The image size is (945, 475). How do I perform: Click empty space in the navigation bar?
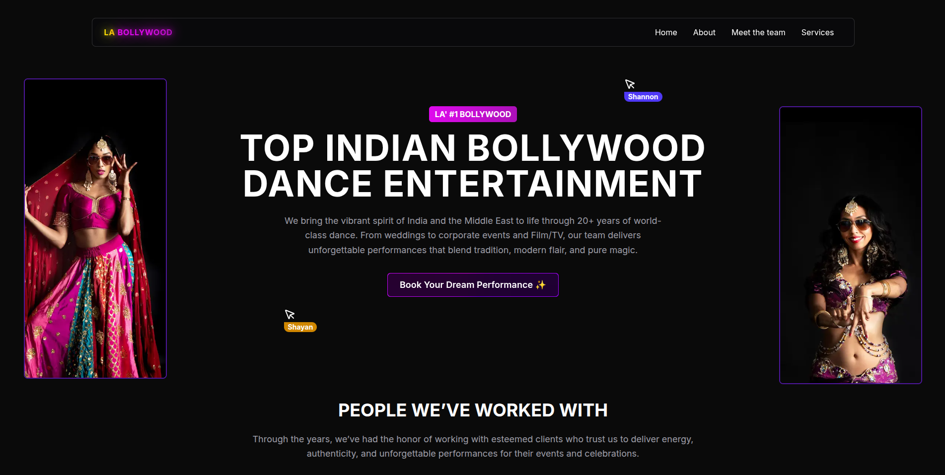[397, 32]
